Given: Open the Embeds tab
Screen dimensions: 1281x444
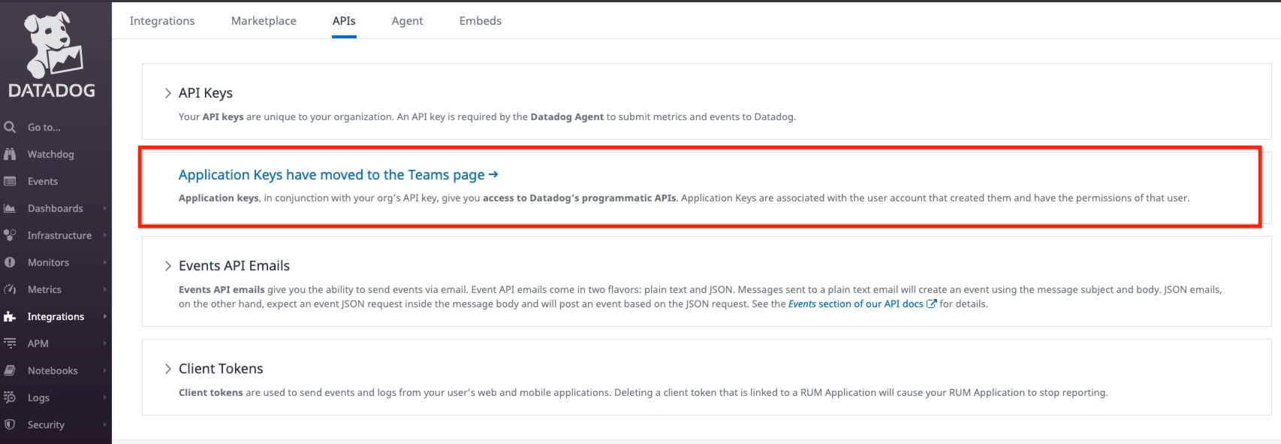Looking at the screenshot, I should (x=480, y=21).
